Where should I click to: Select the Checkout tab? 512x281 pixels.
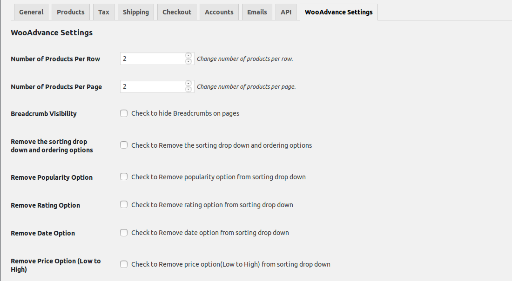pyautogui.click(x=177, y=12)
